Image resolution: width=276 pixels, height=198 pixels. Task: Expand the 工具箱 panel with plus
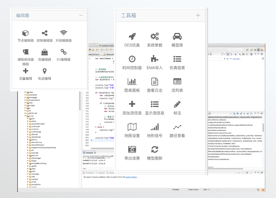(198, 15)
